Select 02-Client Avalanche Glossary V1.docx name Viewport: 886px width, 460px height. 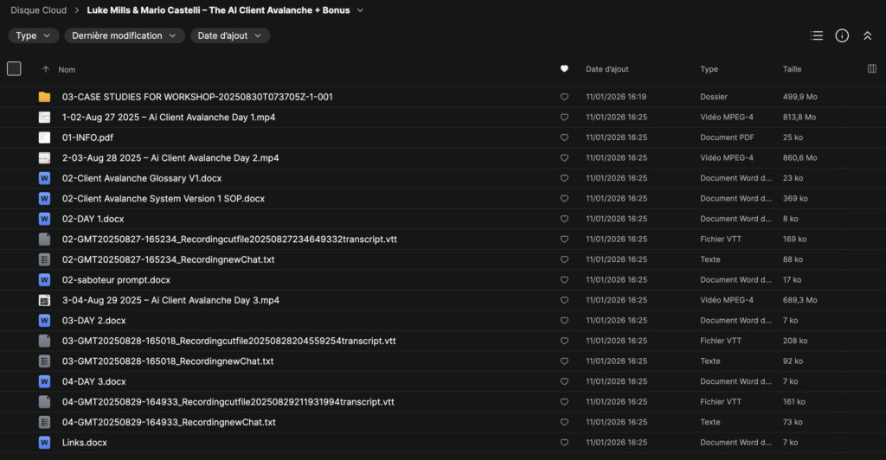(x=142, y=178)
